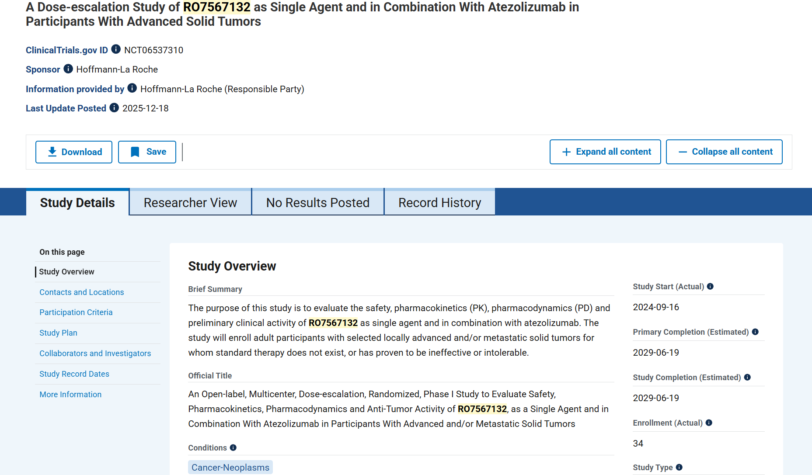Click the Sponsor info icon
This screenshot has width=812, height=475.
pos(68,69)
